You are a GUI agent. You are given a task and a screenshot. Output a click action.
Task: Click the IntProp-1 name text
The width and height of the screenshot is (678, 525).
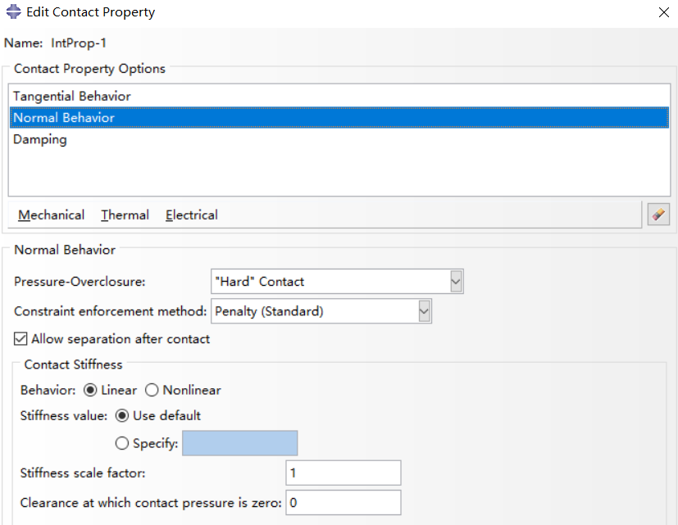pos(78,43)
